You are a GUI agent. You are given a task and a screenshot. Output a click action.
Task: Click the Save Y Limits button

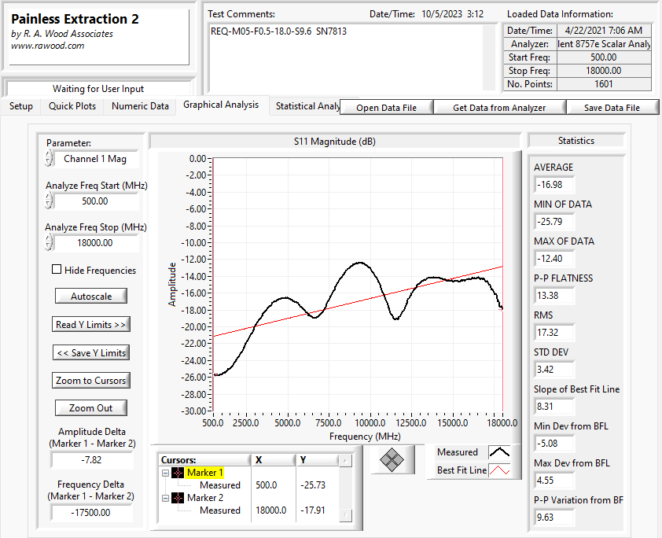tap(90, 352)
